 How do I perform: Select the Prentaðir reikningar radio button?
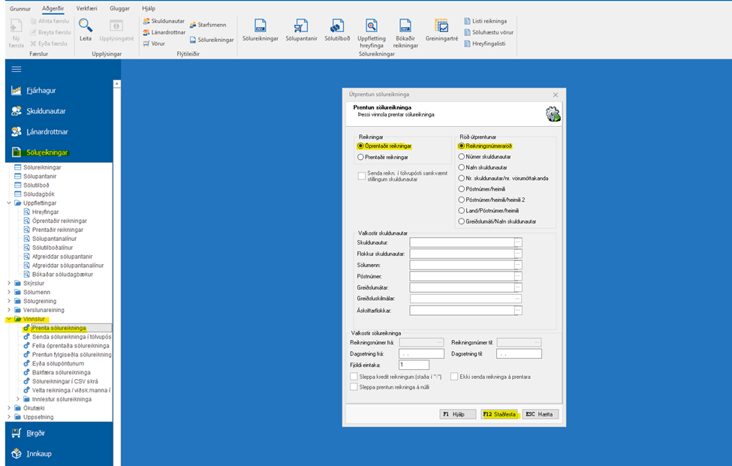pyautogui.click(x=361, y=158)
